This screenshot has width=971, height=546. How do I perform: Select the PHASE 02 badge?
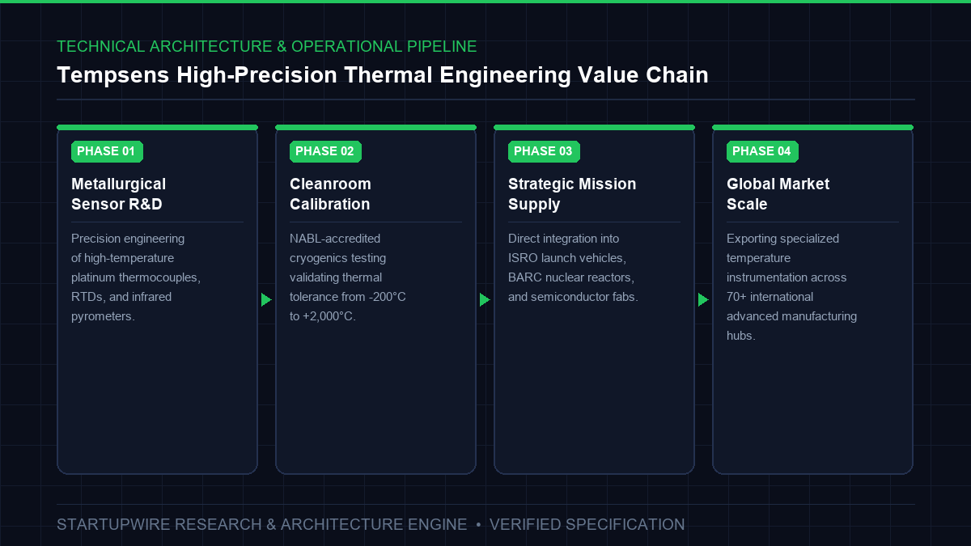tap(325, 151)
